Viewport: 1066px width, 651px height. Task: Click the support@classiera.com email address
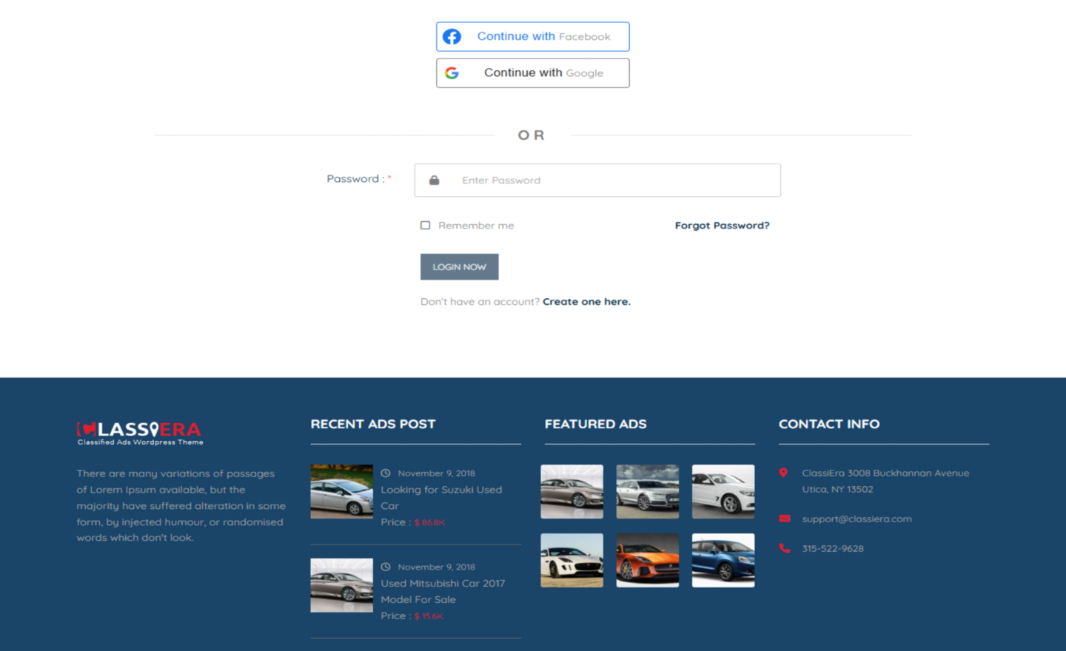click(857, 519)
